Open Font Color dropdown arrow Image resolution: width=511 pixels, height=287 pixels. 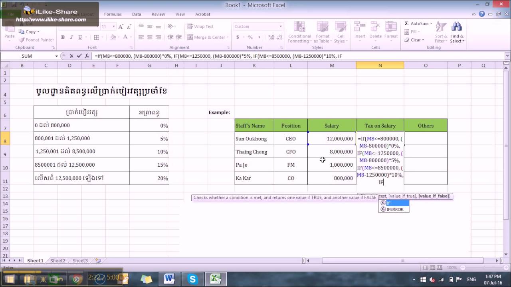131,37
